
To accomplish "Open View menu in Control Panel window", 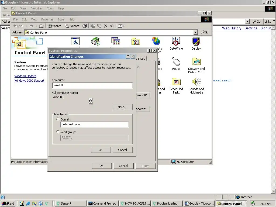I will (x=34, y=19).
